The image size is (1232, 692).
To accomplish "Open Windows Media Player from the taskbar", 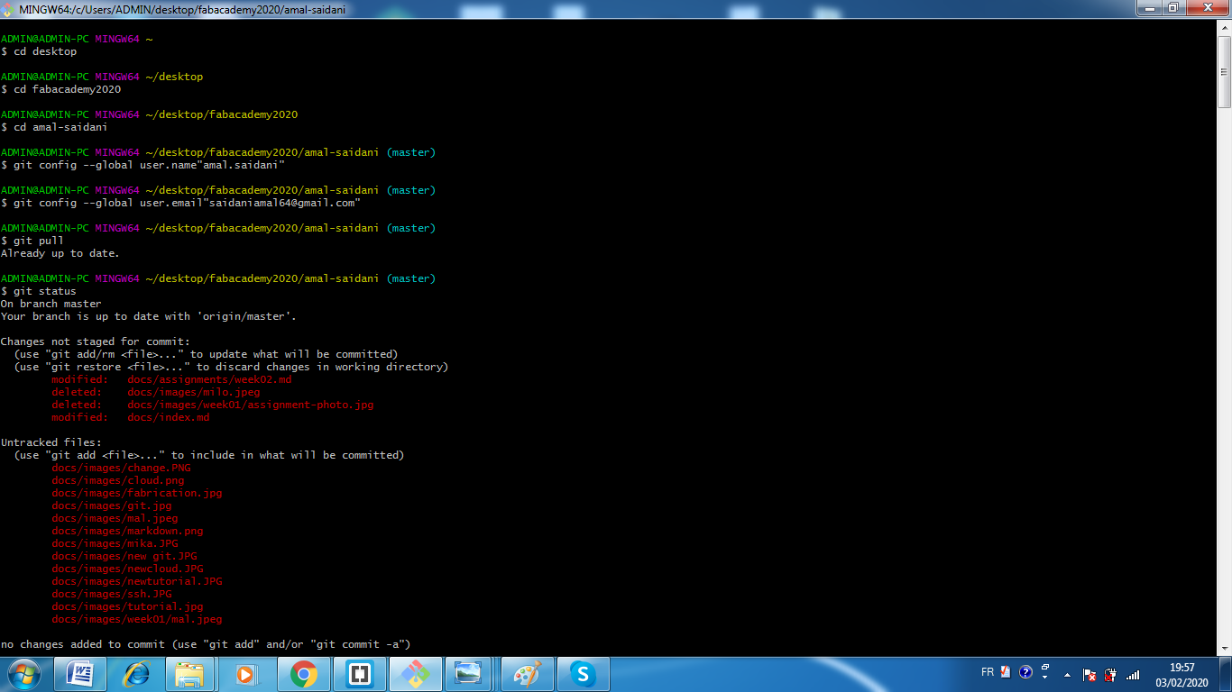I will coord(247,674).
